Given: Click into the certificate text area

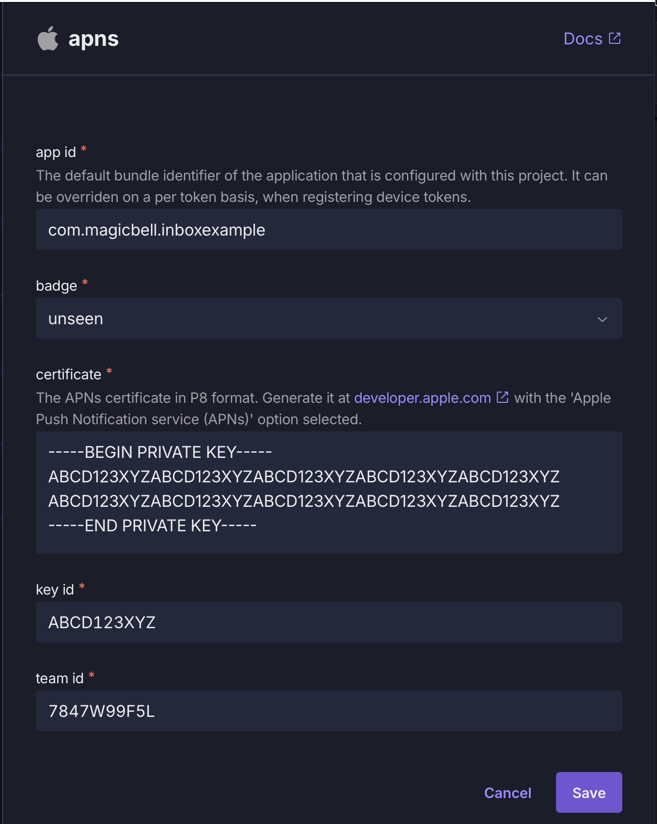Looking at the screenshot, I should [328, 492].
